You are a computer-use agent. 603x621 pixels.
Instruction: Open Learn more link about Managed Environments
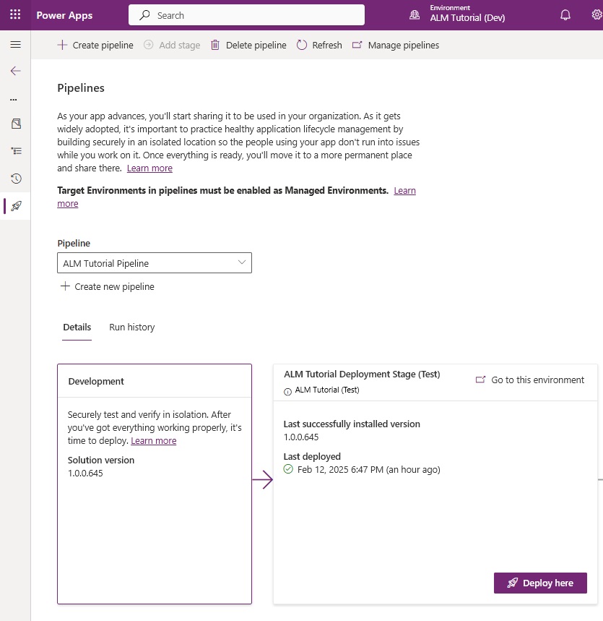(x=405, y=191)
